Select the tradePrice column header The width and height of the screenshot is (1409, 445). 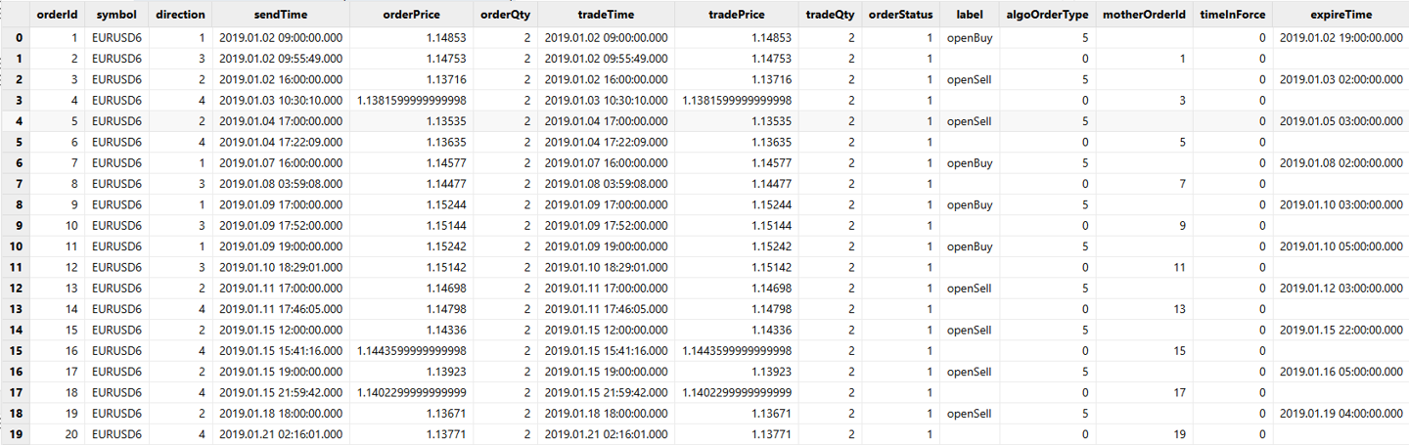pos(738,15)
